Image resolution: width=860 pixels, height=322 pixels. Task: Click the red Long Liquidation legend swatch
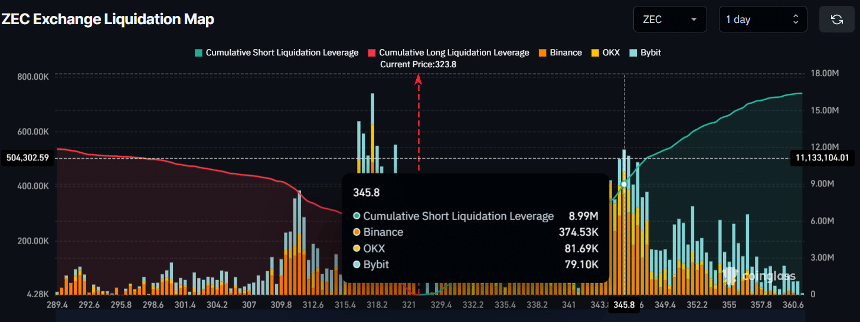[x=372, y=52]
